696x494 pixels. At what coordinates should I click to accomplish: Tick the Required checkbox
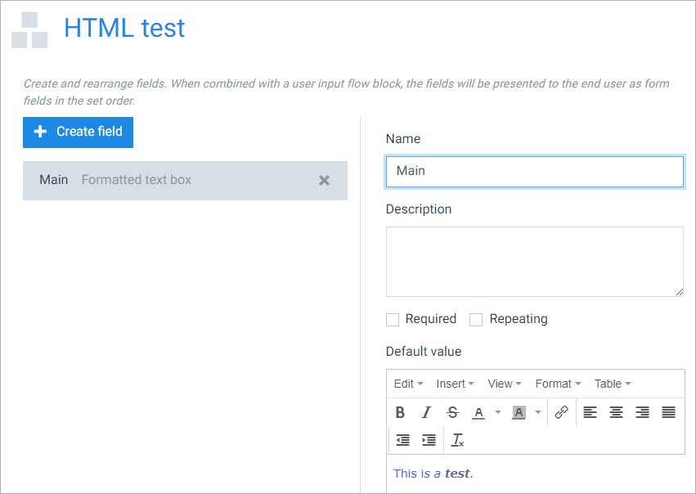[393, 320]
